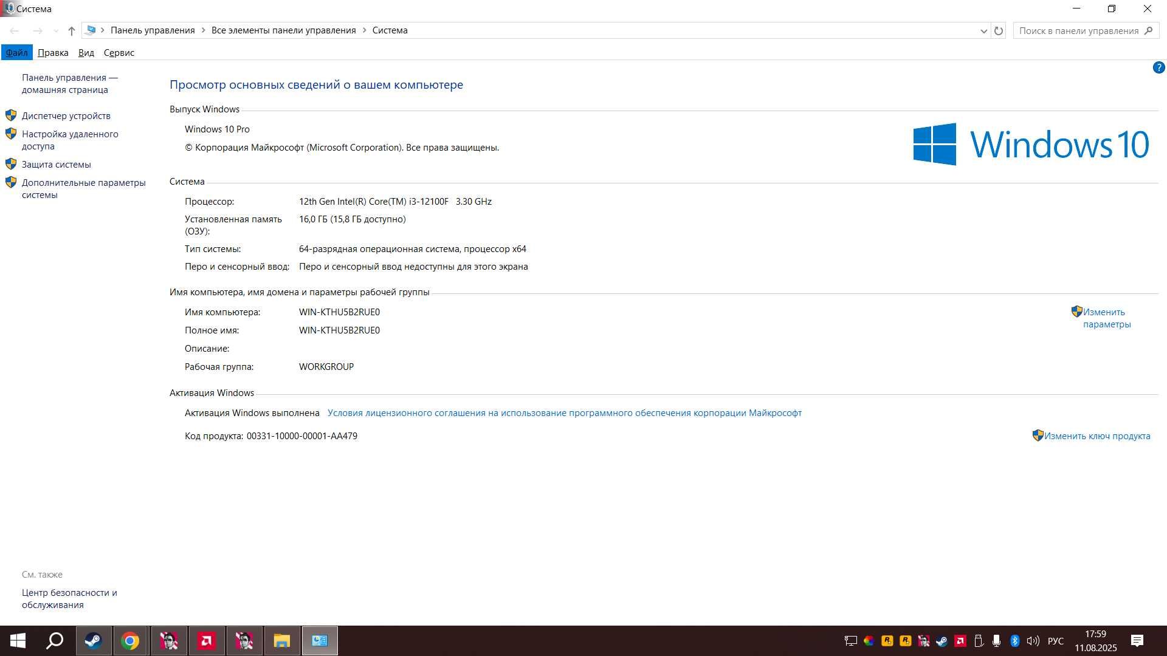Image resolution: width=1167 pixels, height=656 pixels.
Task: Open the Правка menu
Action: 53,52
